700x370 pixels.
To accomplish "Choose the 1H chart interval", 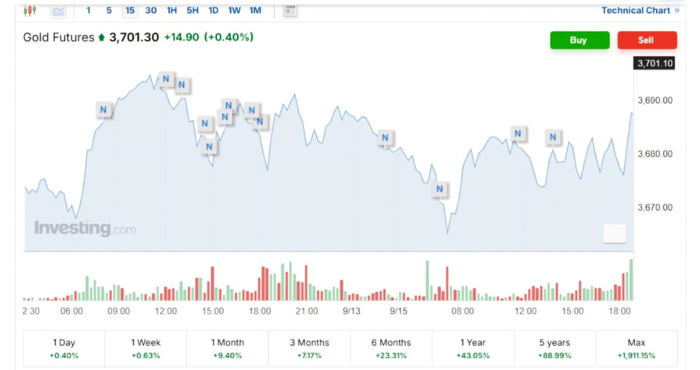I will pos(172,11).
